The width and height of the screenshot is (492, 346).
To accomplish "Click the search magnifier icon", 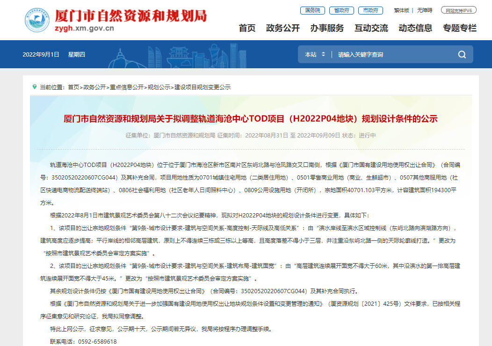I will point(462,55).
